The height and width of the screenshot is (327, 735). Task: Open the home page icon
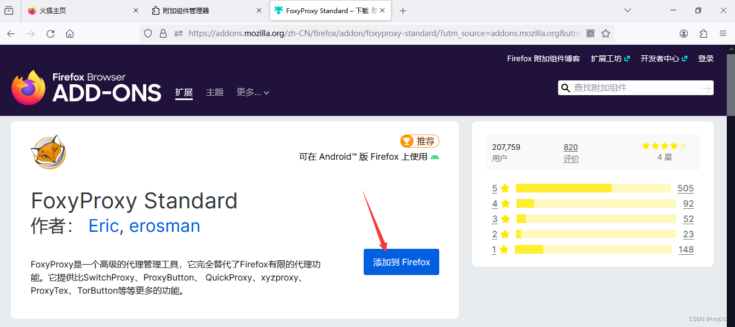click(x=70, y=33)
